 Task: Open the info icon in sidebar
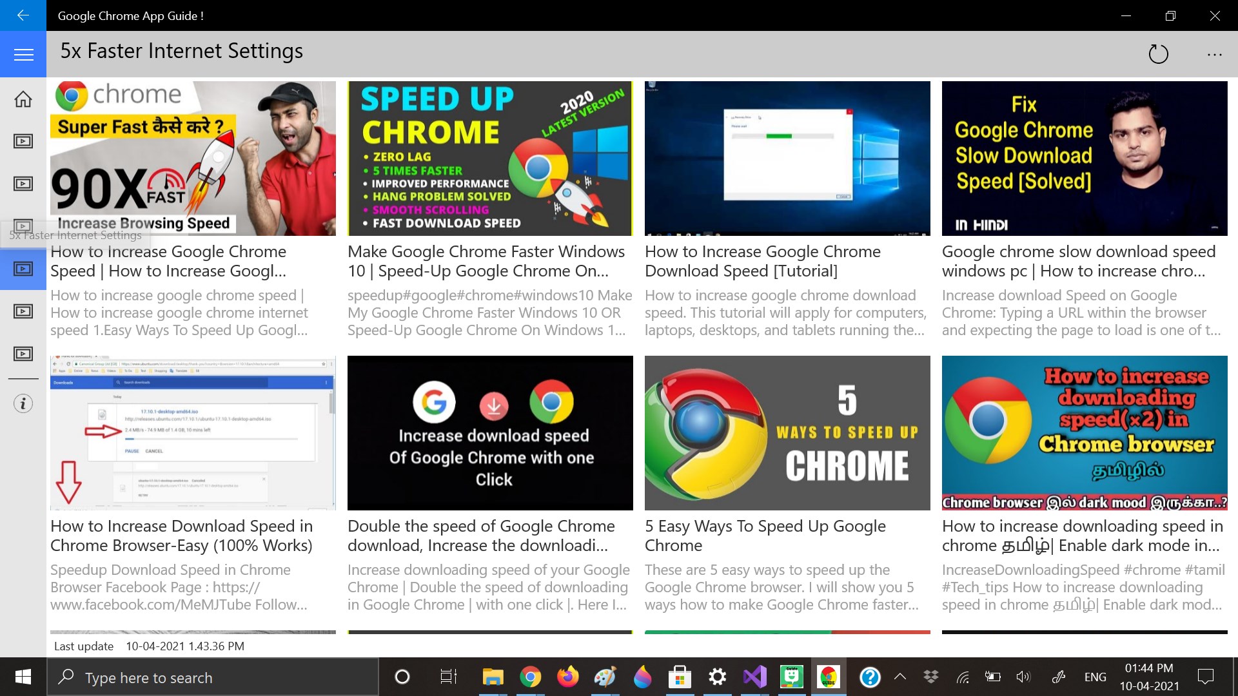(x=23, y=404)
